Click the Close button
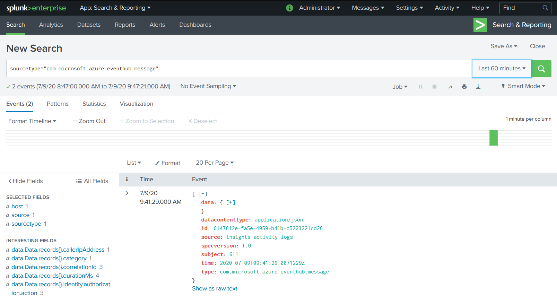The width and height of the screenshot is (557, 296). (x=537, y=46)
